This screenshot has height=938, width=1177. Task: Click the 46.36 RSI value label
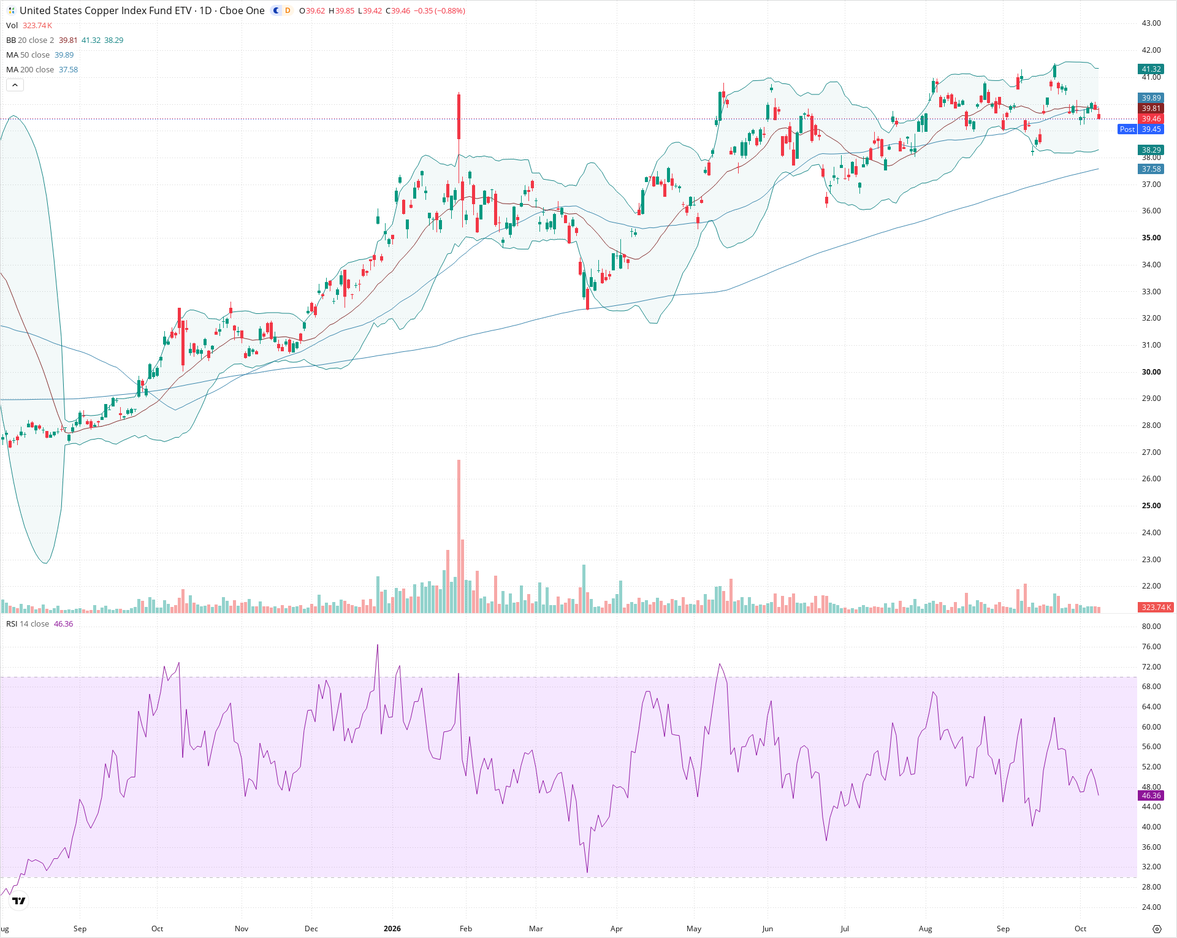click(1151, 795)
